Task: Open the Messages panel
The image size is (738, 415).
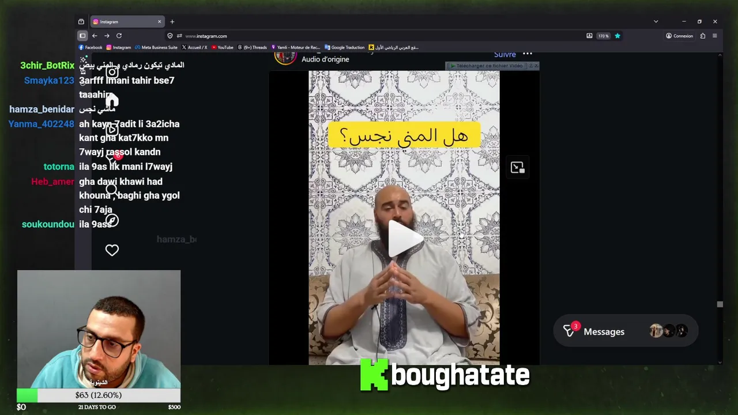Action: (626, 331)
